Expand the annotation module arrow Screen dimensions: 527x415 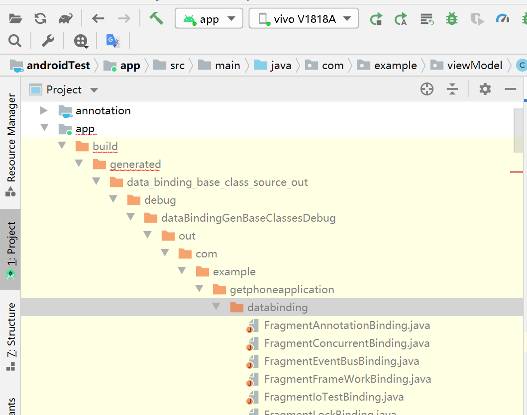(x=44, y=110)
